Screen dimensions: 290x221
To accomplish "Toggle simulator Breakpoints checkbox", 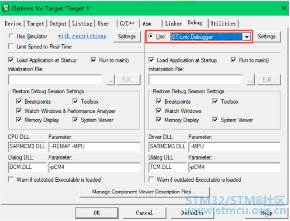I will [19, 101].
